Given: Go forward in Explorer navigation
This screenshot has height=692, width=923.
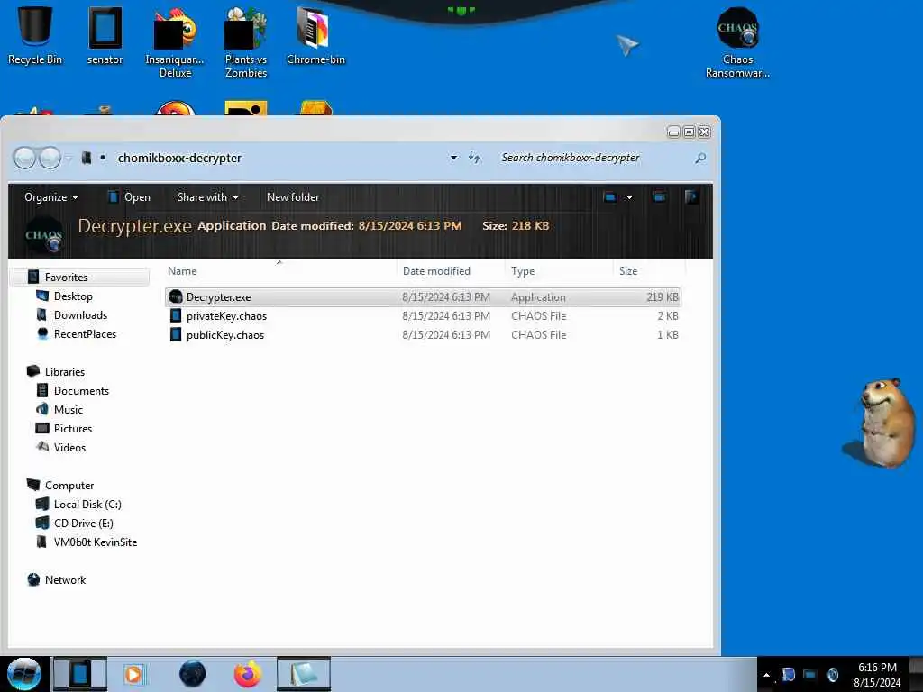Looking at the screenshot, I should pos(50,158).
